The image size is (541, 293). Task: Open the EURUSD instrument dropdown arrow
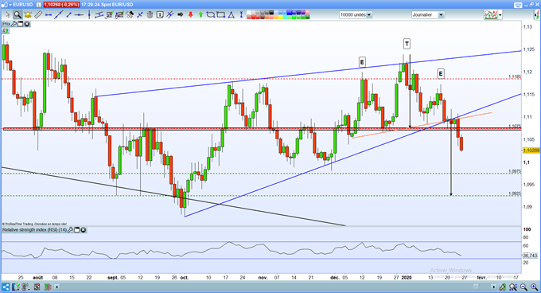[x=10, y=5]
